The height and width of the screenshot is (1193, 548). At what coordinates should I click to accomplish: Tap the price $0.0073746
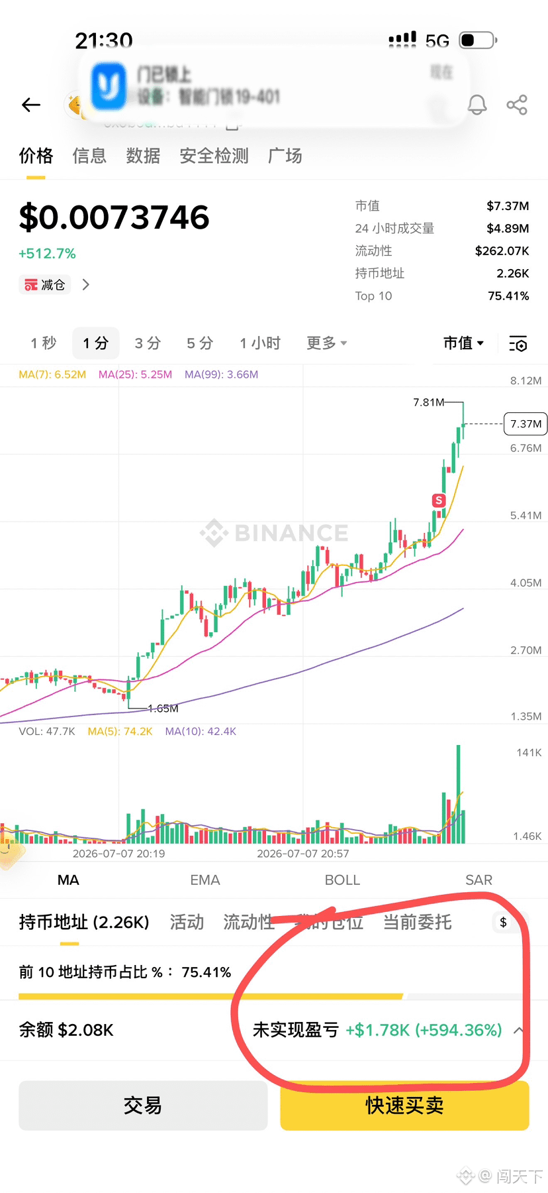114,217
